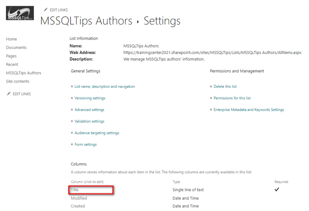Edit the Title column

(x=75, y=190)
